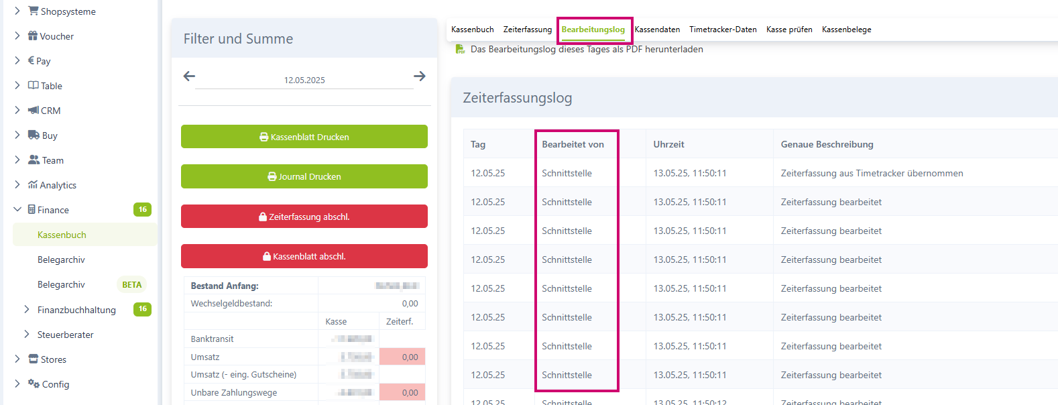Image resolution: width=1058 pixels, height=405 pixels.
Task: Download the Bearbeitungslog as PDF link
Action: 587,49
